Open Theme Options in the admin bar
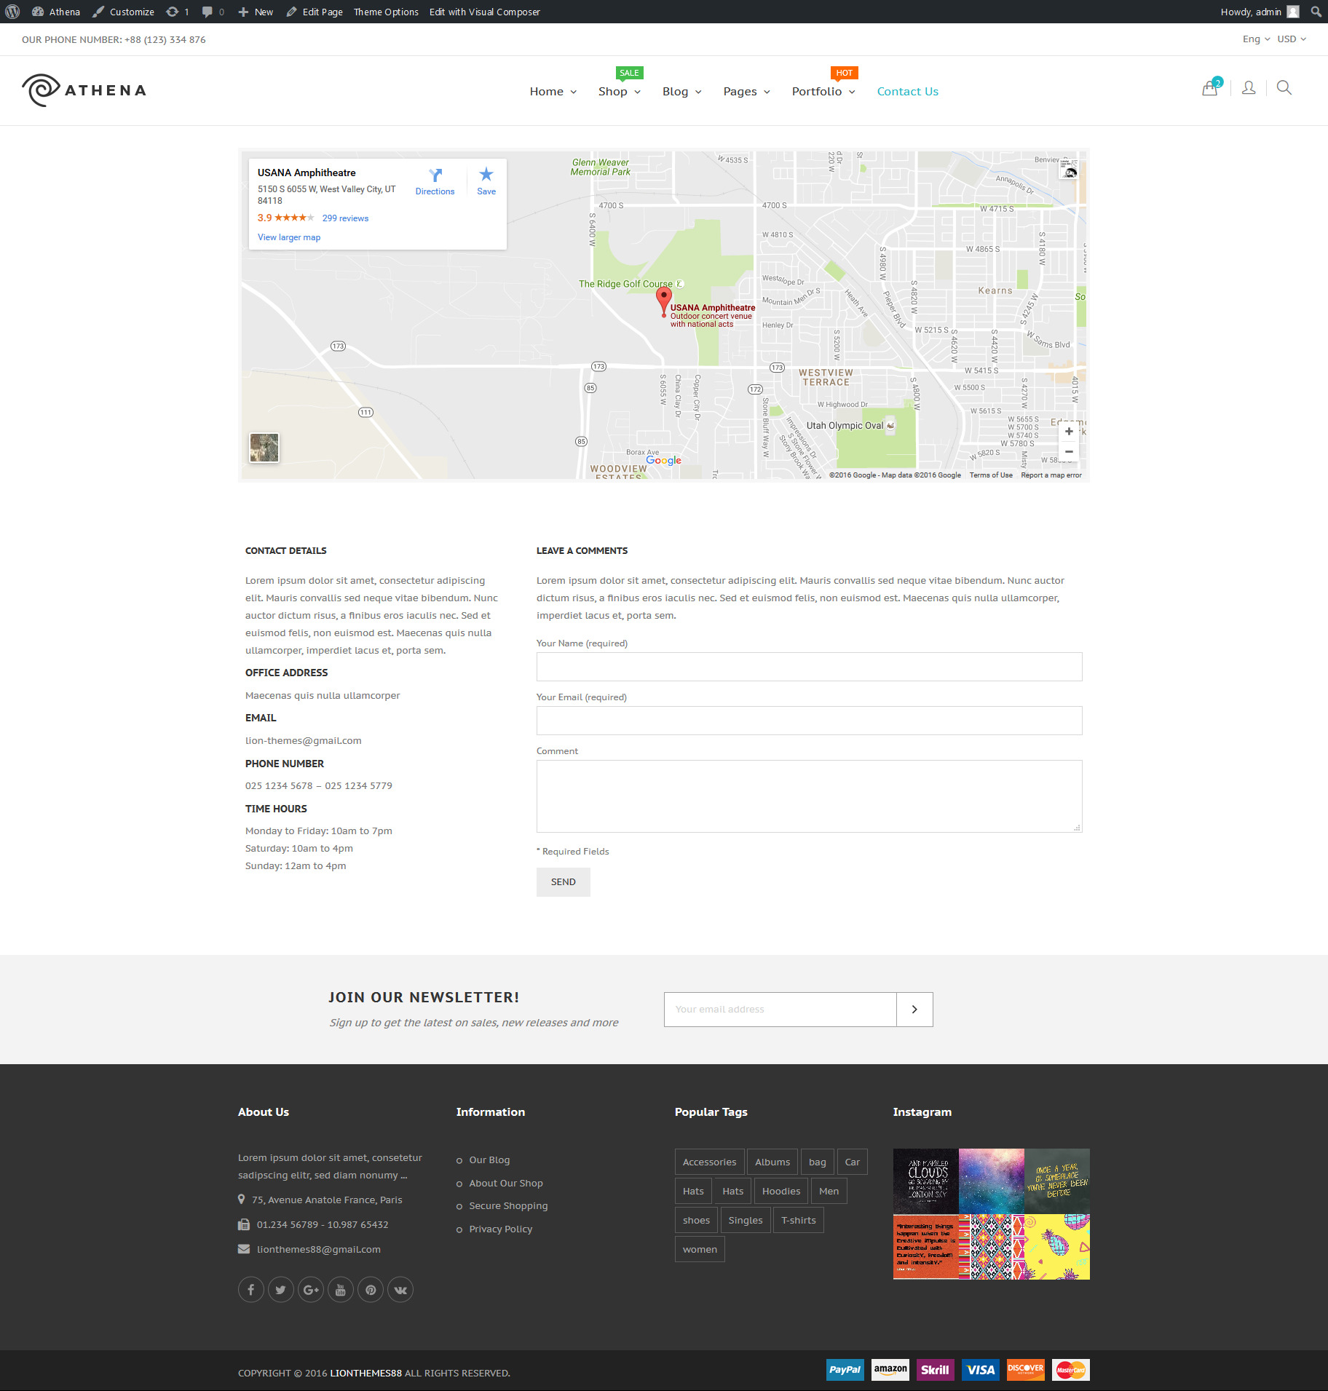 point(386,12)
